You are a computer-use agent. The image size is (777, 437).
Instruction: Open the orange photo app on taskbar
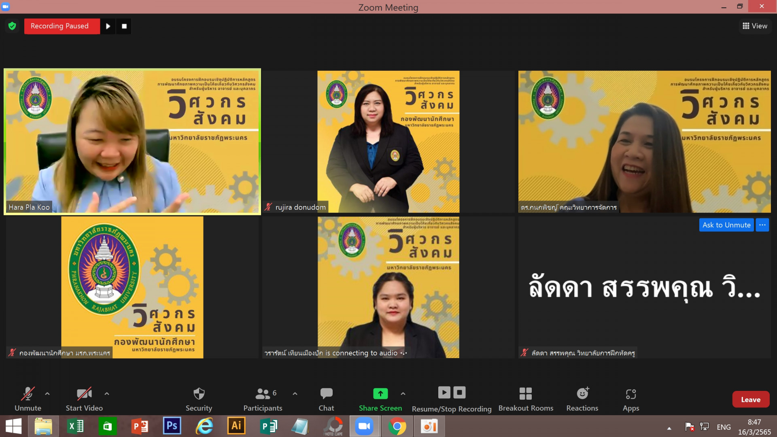(429, 426)
